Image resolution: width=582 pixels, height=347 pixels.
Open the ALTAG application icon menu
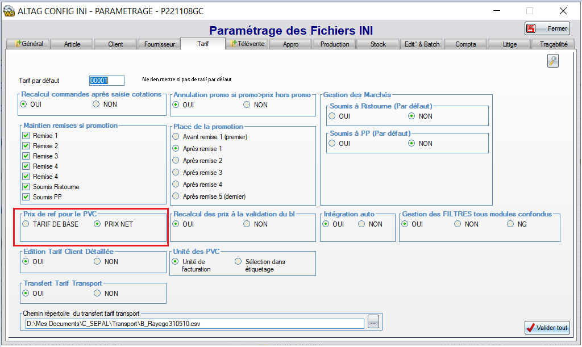9,11
